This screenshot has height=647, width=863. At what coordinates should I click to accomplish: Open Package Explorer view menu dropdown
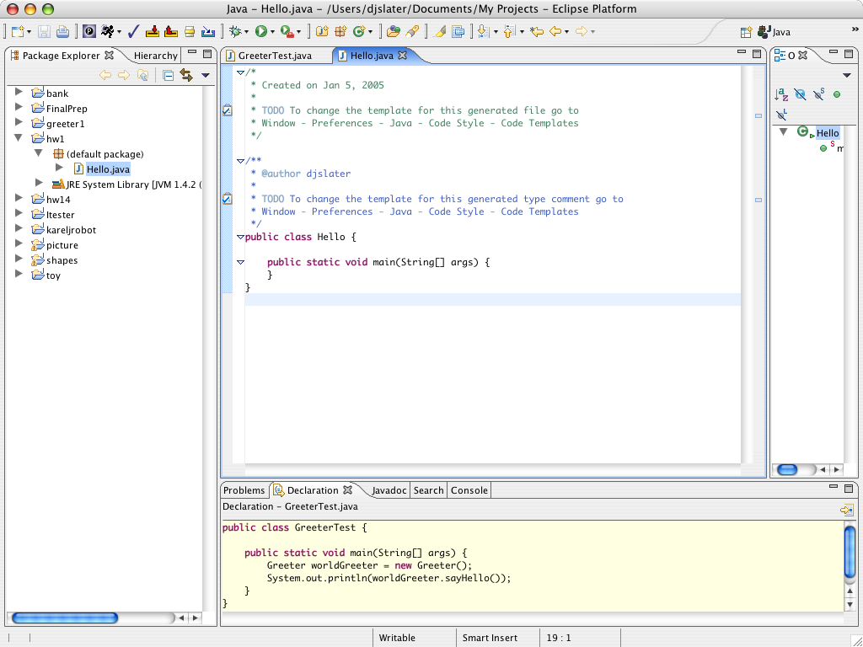(x=206, y=75)
